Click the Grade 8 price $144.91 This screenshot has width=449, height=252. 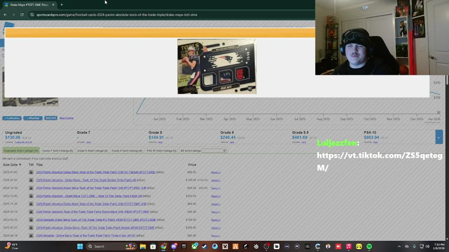tap(156, 138)
